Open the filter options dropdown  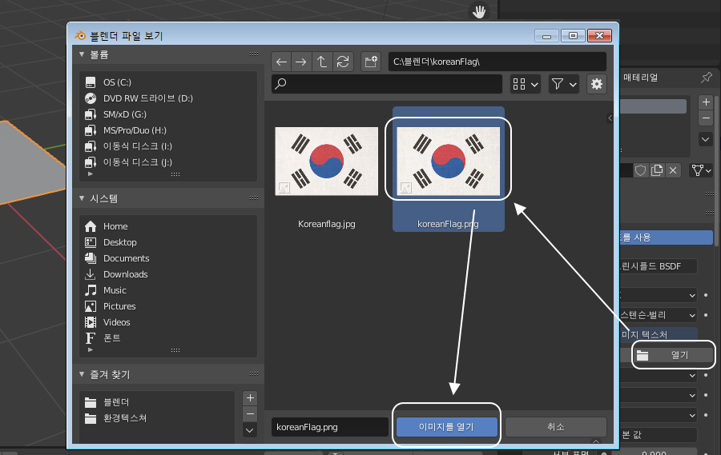(564, 84)
